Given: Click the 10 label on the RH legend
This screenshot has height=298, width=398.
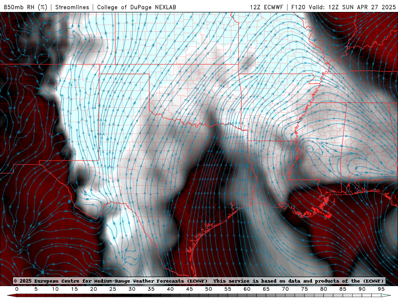Looking at the screenshot, I should coord(55,289).
